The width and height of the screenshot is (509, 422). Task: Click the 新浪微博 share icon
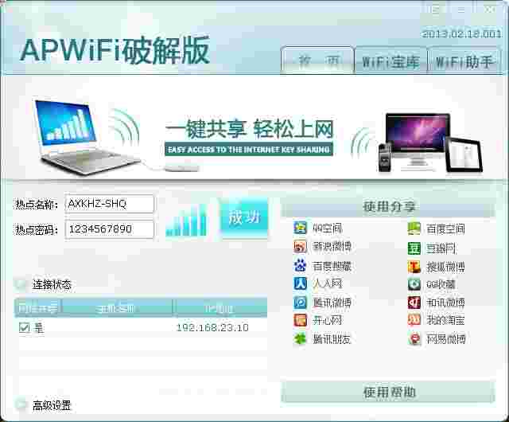(x=301, y=247)
